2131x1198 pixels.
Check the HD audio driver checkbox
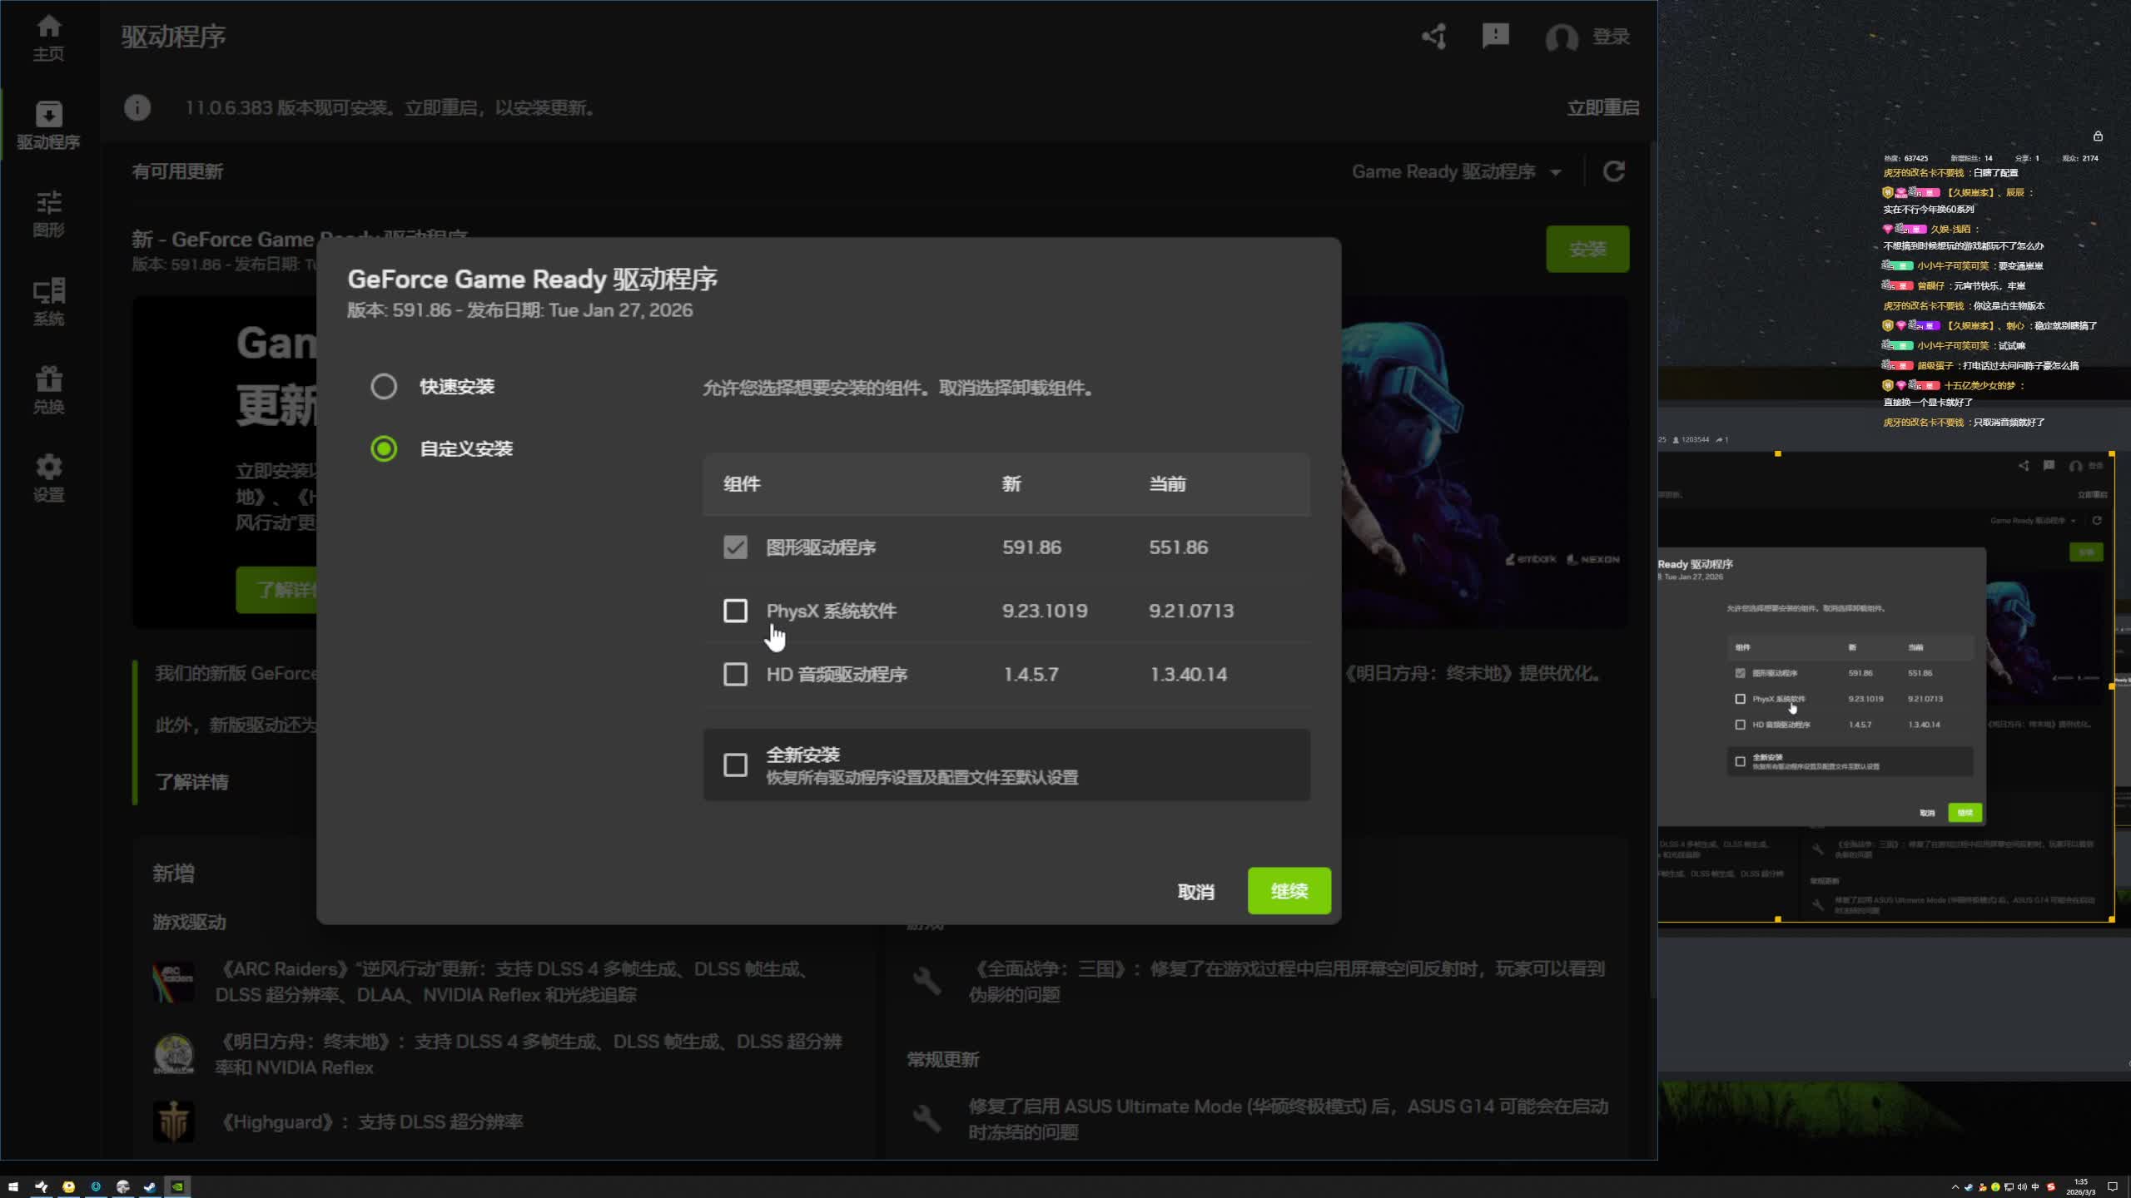(x=735, y=674)
